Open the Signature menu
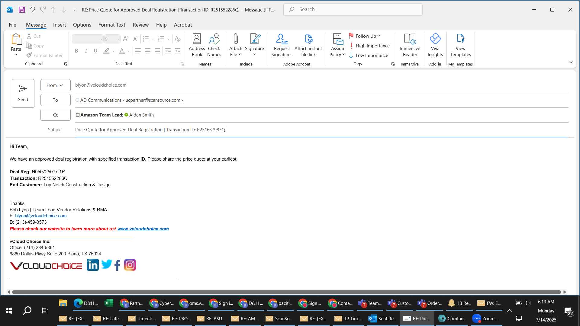580x326 pixels. (254, 45)
